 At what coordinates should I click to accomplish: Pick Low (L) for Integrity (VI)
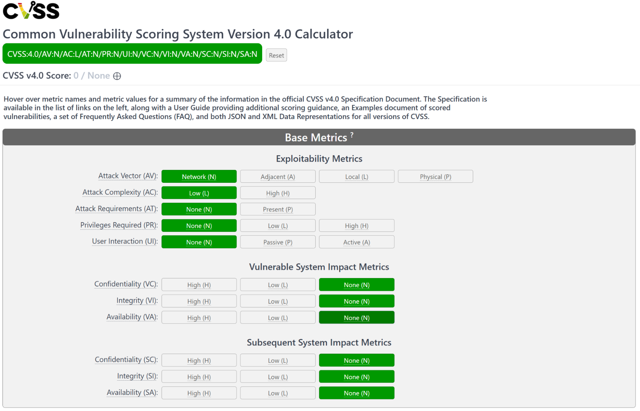[x=278, y=301]
